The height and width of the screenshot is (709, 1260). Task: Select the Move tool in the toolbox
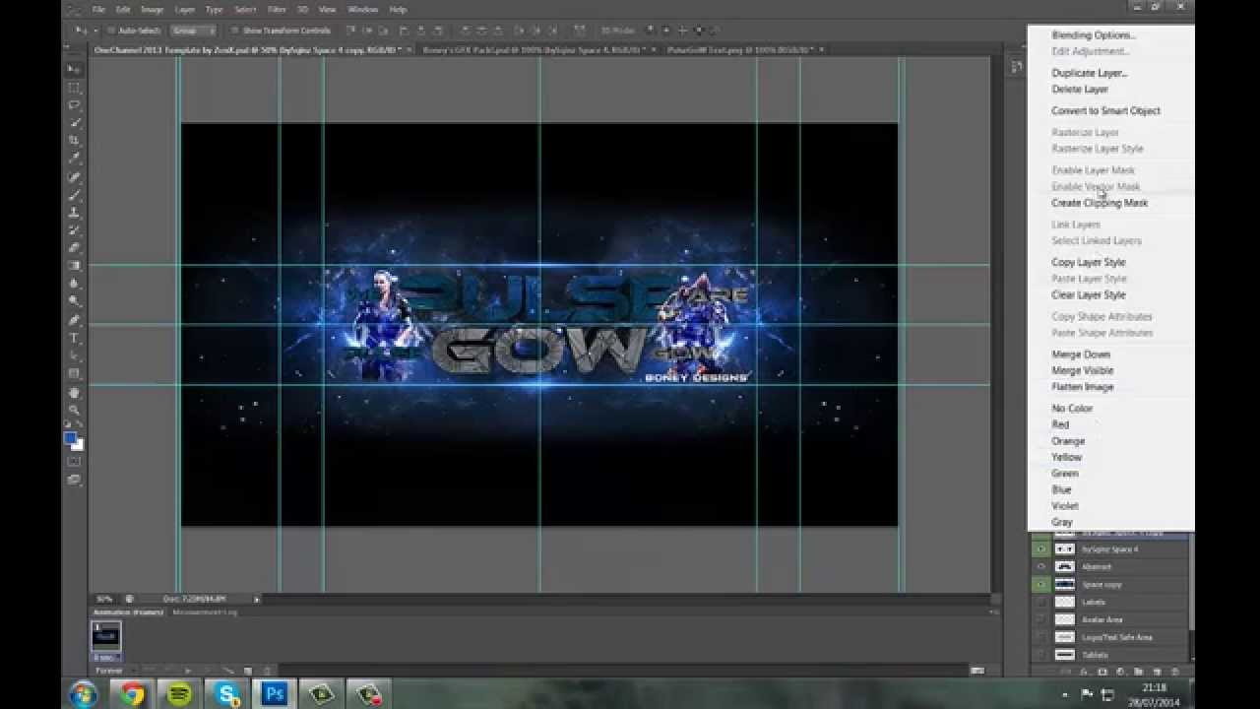[x=74, y=70]
